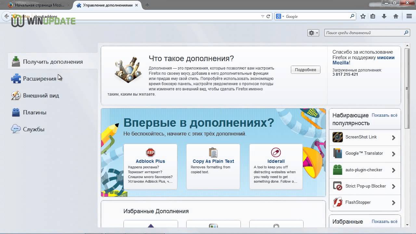This screenshot has height=234, width=416.
Task: Open the Плагины brick icon
Action: (16, 112)
